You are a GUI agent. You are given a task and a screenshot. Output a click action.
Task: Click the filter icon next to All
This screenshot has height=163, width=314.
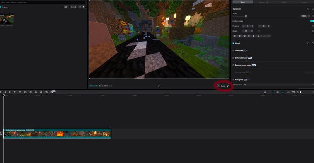pos(84,7)
